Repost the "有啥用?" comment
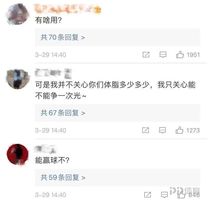The height and width of the screenshot is (202, 207). point(146,55)
